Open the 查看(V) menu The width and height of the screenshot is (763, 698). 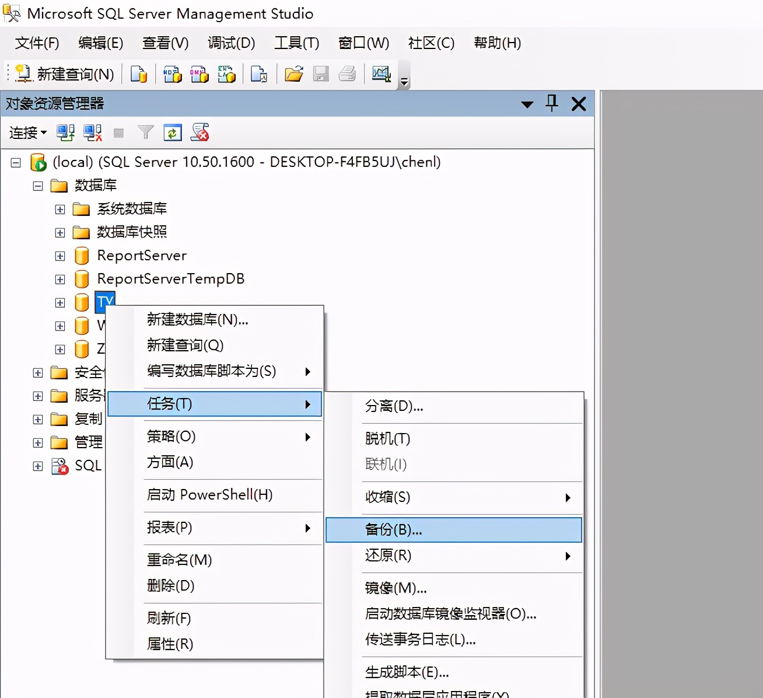[x=165, y=43]
